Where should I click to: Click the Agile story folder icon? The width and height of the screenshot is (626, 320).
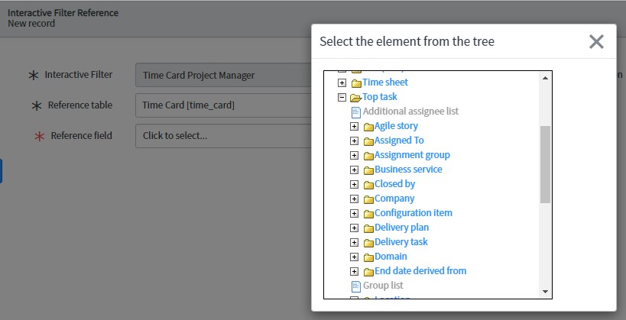pyautogui.click(x=368, y=127)
